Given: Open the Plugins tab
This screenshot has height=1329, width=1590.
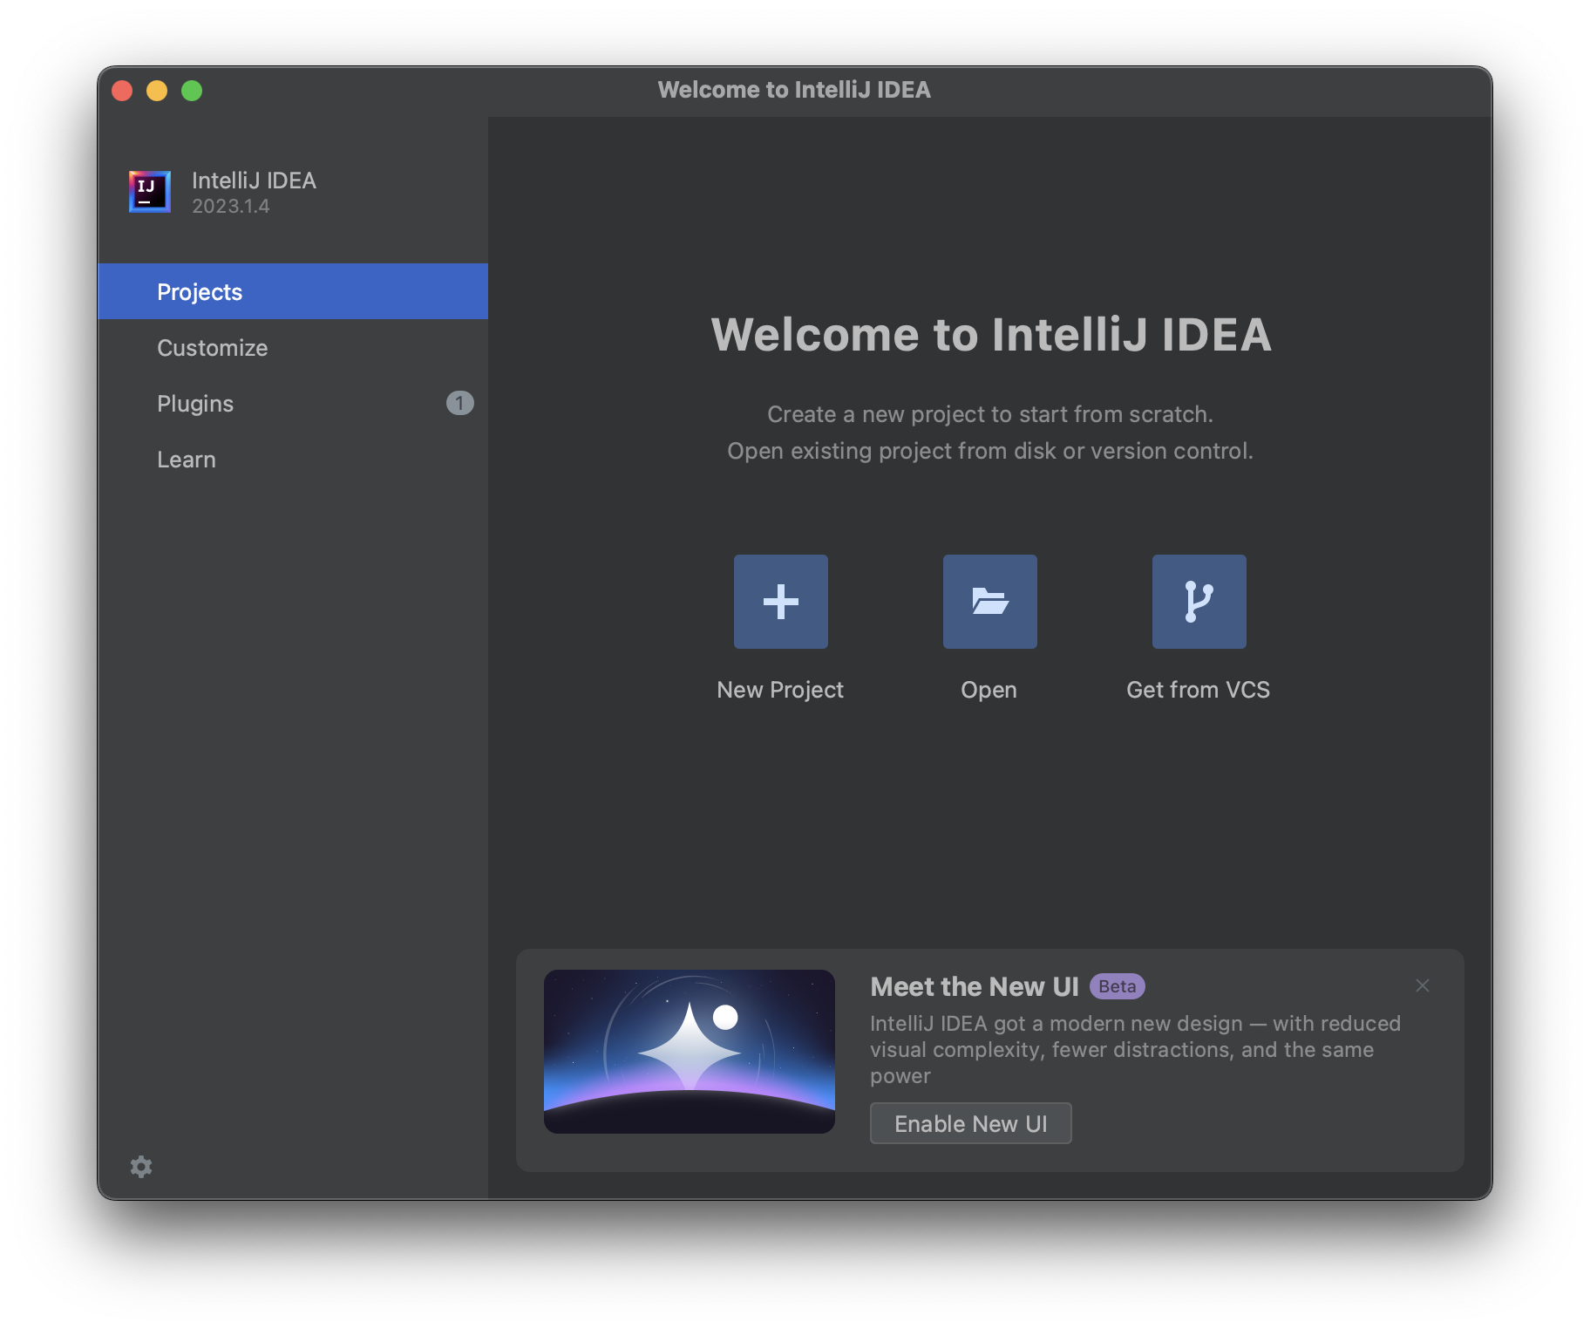Looking at the screenshot, I should [x=293, y=403].
